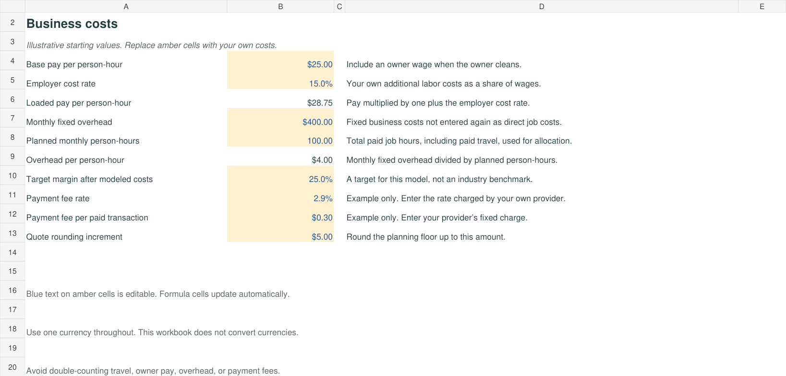Edit the $25.00 base pay cell
Screen dimensions: 786x376
[280, 61]
